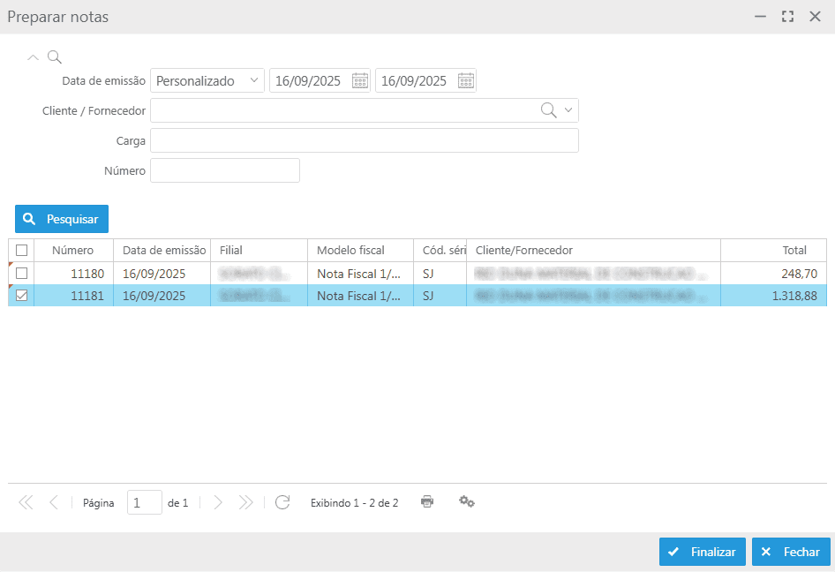835x572 pixels.
Task: Open grid settings gears icon
Action: [467, 501]
